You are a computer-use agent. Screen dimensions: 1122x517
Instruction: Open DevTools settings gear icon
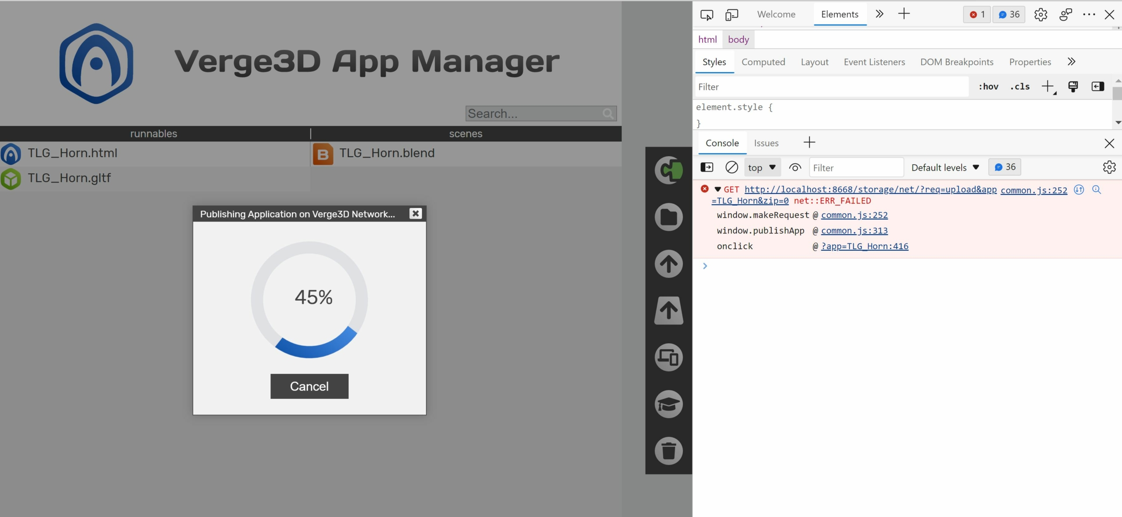pyautogui.click(x=1040, y=14)
